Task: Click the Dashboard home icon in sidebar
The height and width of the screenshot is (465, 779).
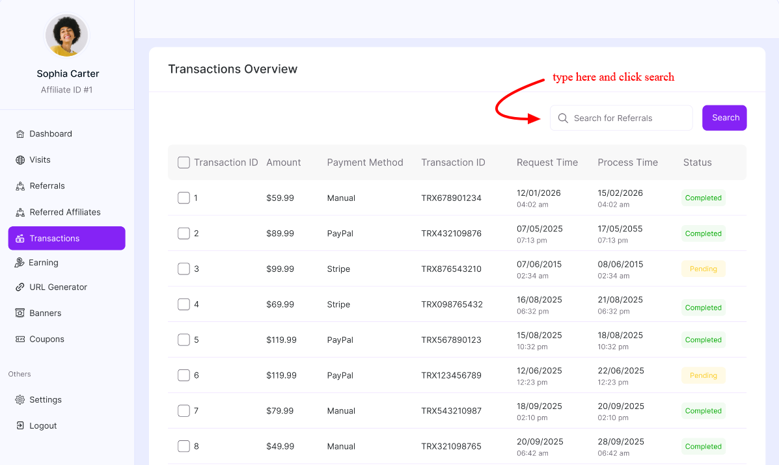Action: pyautogui.click(x=20, y=134)
